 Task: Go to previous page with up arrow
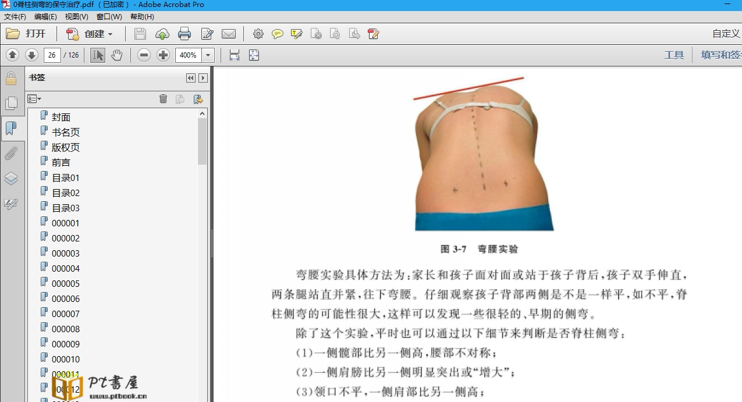(x=13, y=55)
